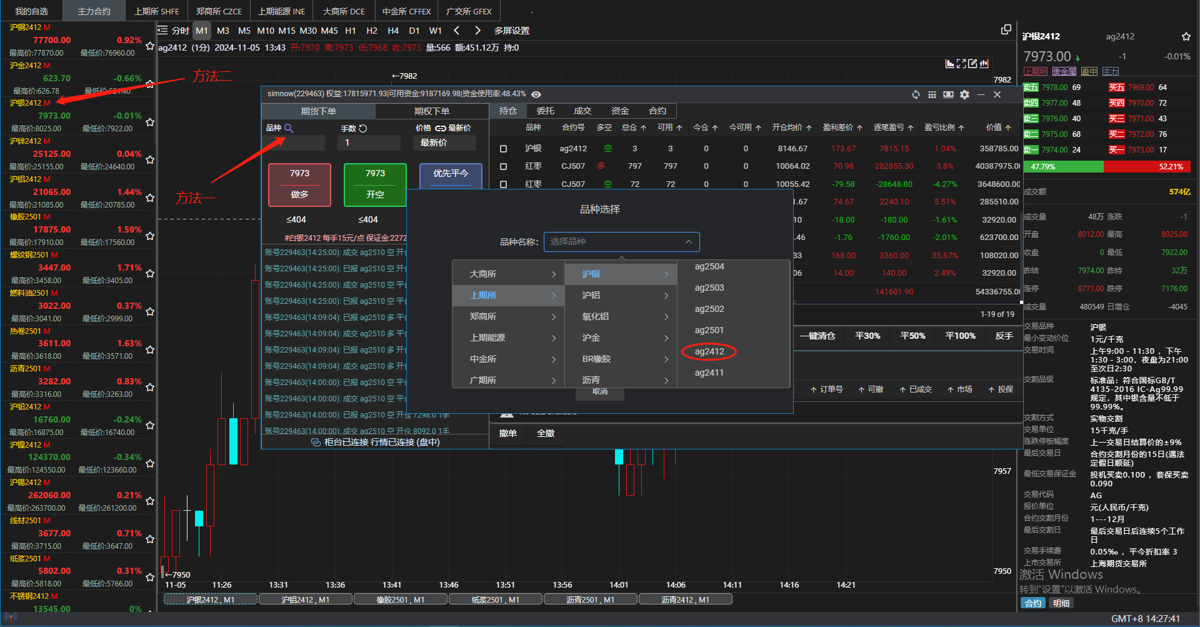Screen dimensions: 1200x627
Task: Toggle fullscreen chart icon
Action: [x=961, y=63]
